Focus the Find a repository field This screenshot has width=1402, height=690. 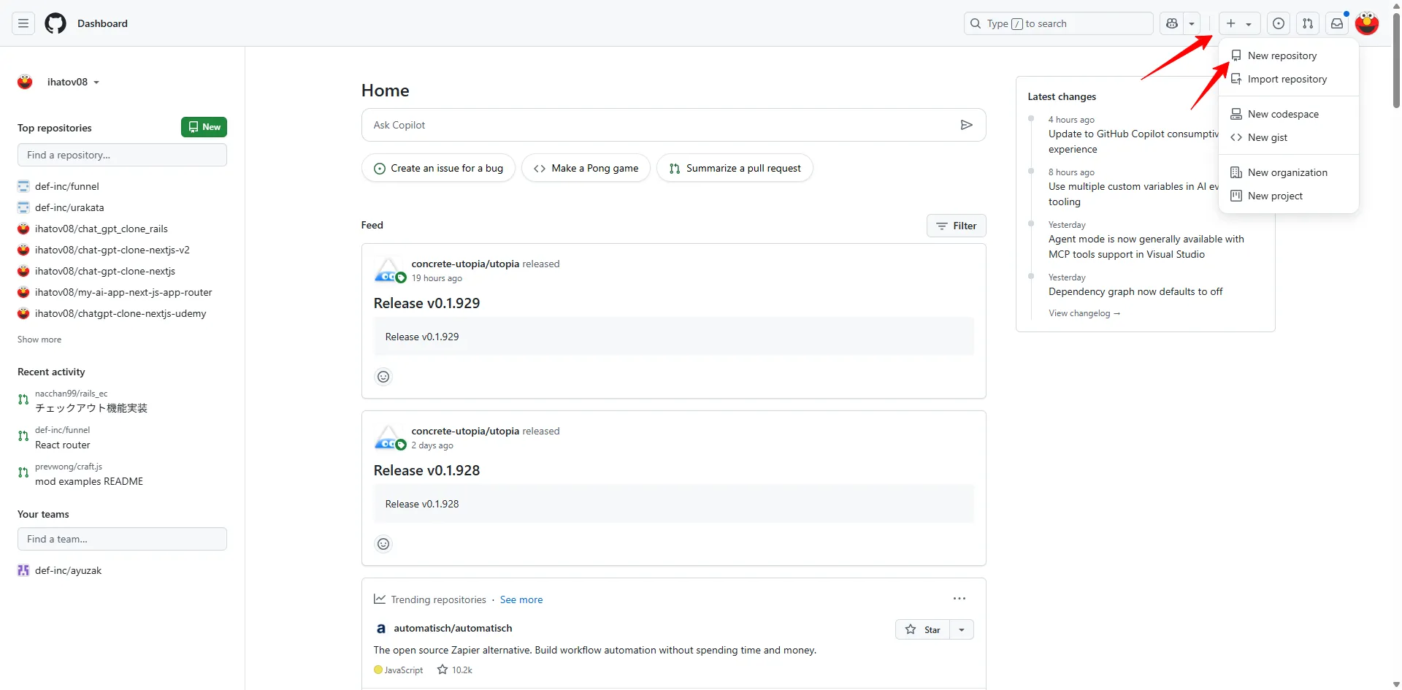coord(122,155)
